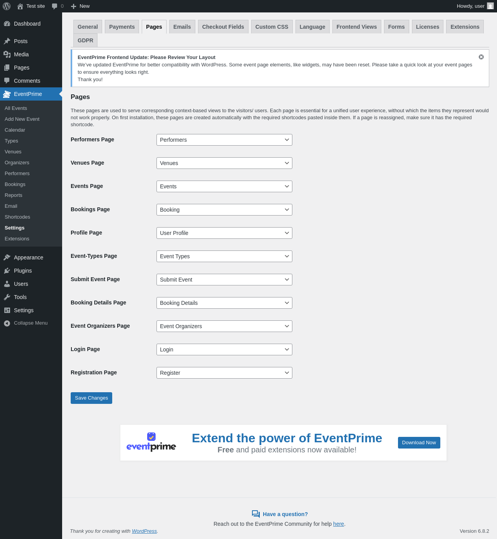Open the Performers Page dropdown
The width and height of the screenshot is (497, 539).
[224, 140]
